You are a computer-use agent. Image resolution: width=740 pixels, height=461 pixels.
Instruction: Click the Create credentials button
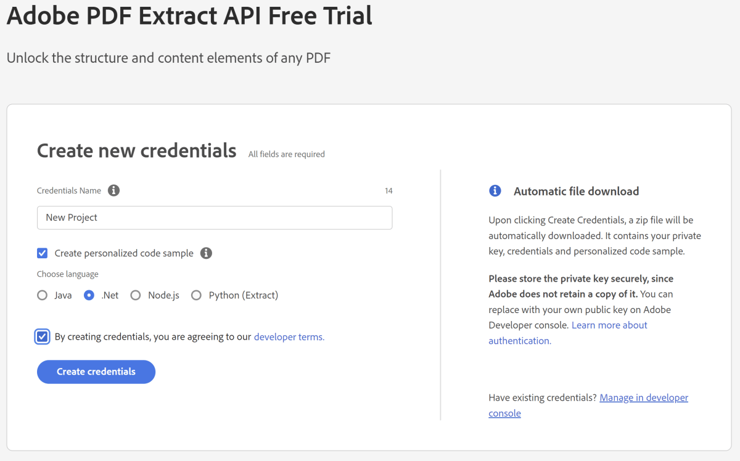96,372
